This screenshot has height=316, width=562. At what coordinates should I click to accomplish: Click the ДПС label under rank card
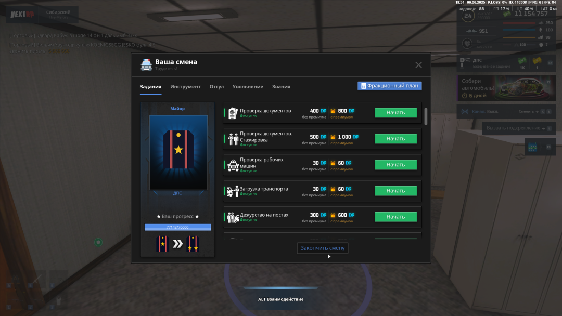(x=177, y=193)
